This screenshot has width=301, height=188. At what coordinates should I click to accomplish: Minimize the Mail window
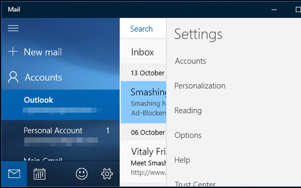click(x=274, y=10)
